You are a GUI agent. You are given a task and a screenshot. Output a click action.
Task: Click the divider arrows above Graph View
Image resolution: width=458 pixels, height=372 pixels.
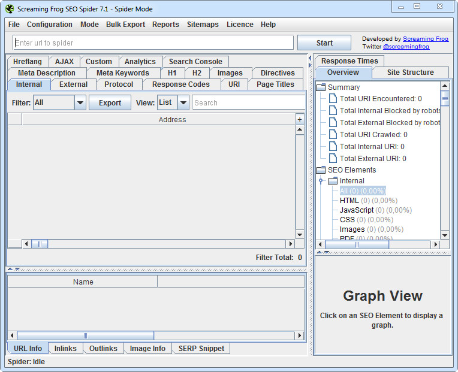323,252
